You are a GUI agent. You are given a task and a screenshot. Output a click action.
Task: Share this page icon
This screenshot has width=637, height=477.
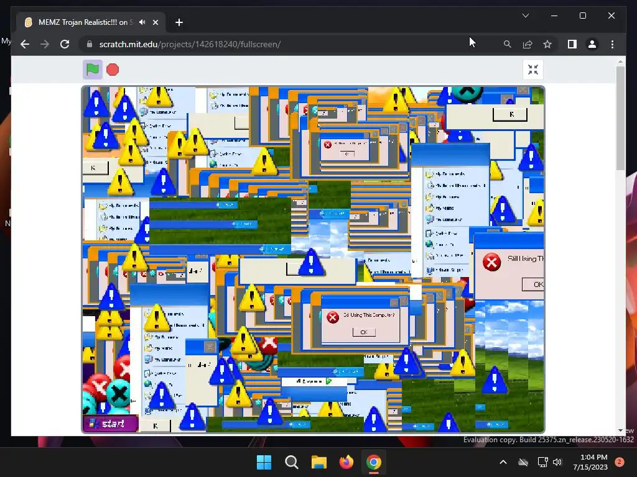click(x=528, y=44)
